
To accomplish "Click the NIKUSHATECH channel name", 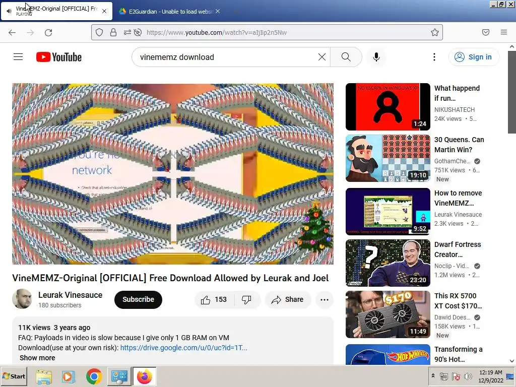I will pos(455,109).
